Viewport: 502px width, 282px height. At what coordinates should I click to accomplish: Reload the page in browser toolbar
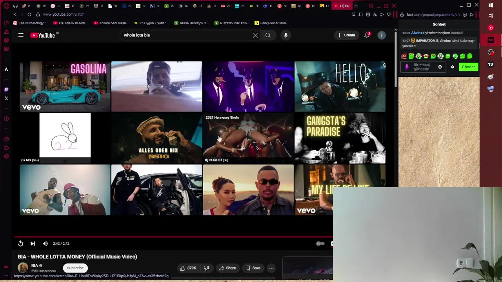tap(29, 14)
